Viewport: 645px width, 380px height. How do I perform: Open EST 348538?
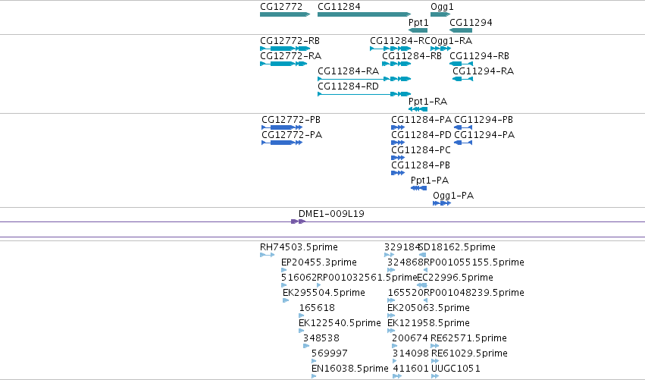click(x=321, y=339)
